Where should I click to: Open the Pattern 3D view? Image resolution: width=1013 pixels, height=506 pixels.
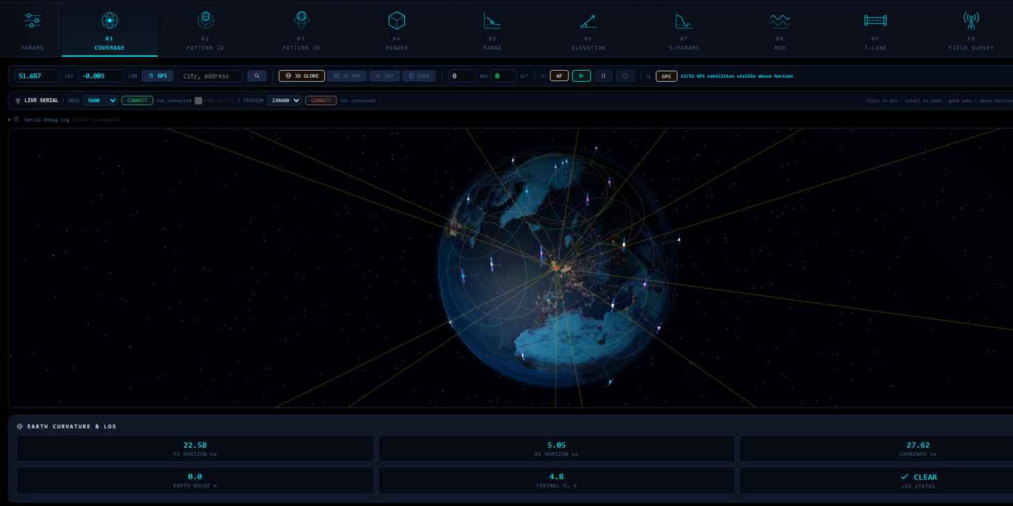coord(301,31)
